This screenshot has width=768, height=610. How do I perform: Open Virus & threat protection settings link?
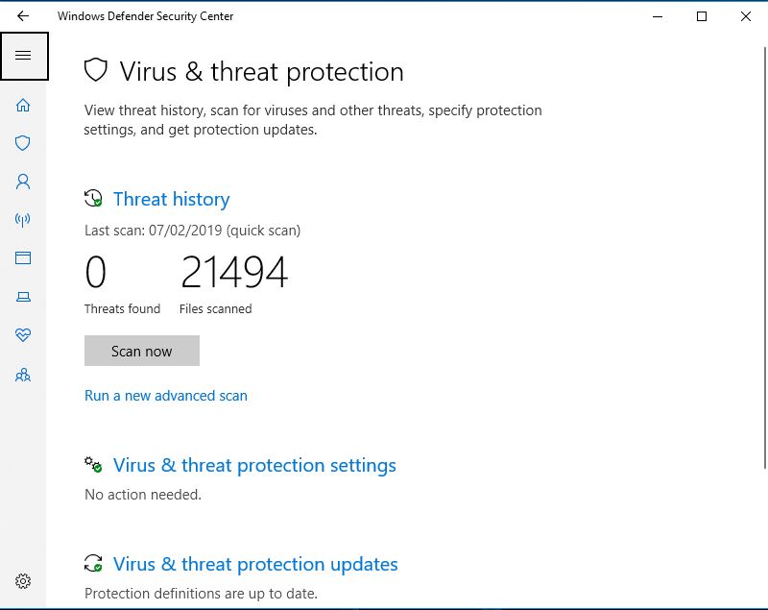254,465
